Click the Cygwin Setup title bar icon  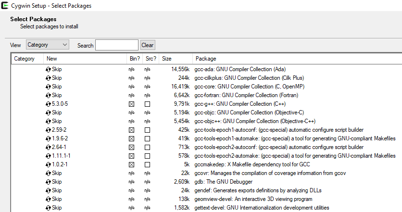5,5
